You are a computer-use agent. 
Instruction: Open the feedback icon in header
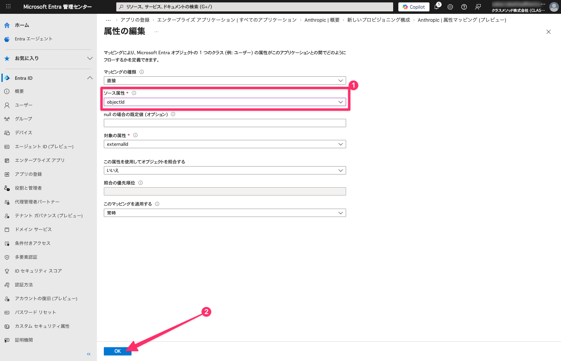(x=478, y=7)
